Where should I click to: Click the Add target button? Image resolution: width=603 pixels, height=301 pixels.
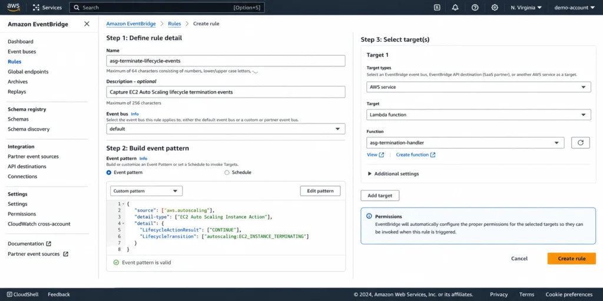point(380,195)
